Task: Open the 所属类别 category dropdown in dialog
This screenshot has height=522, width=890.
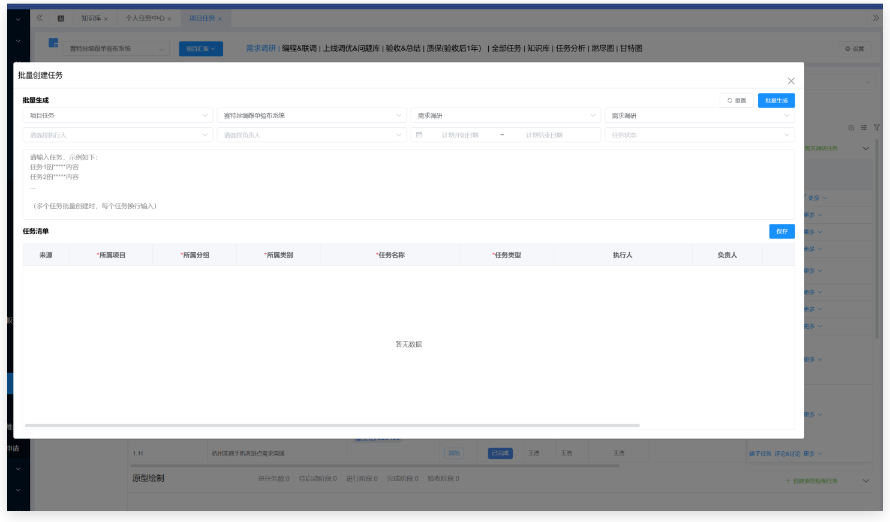Action: click(x=700, y=116)
